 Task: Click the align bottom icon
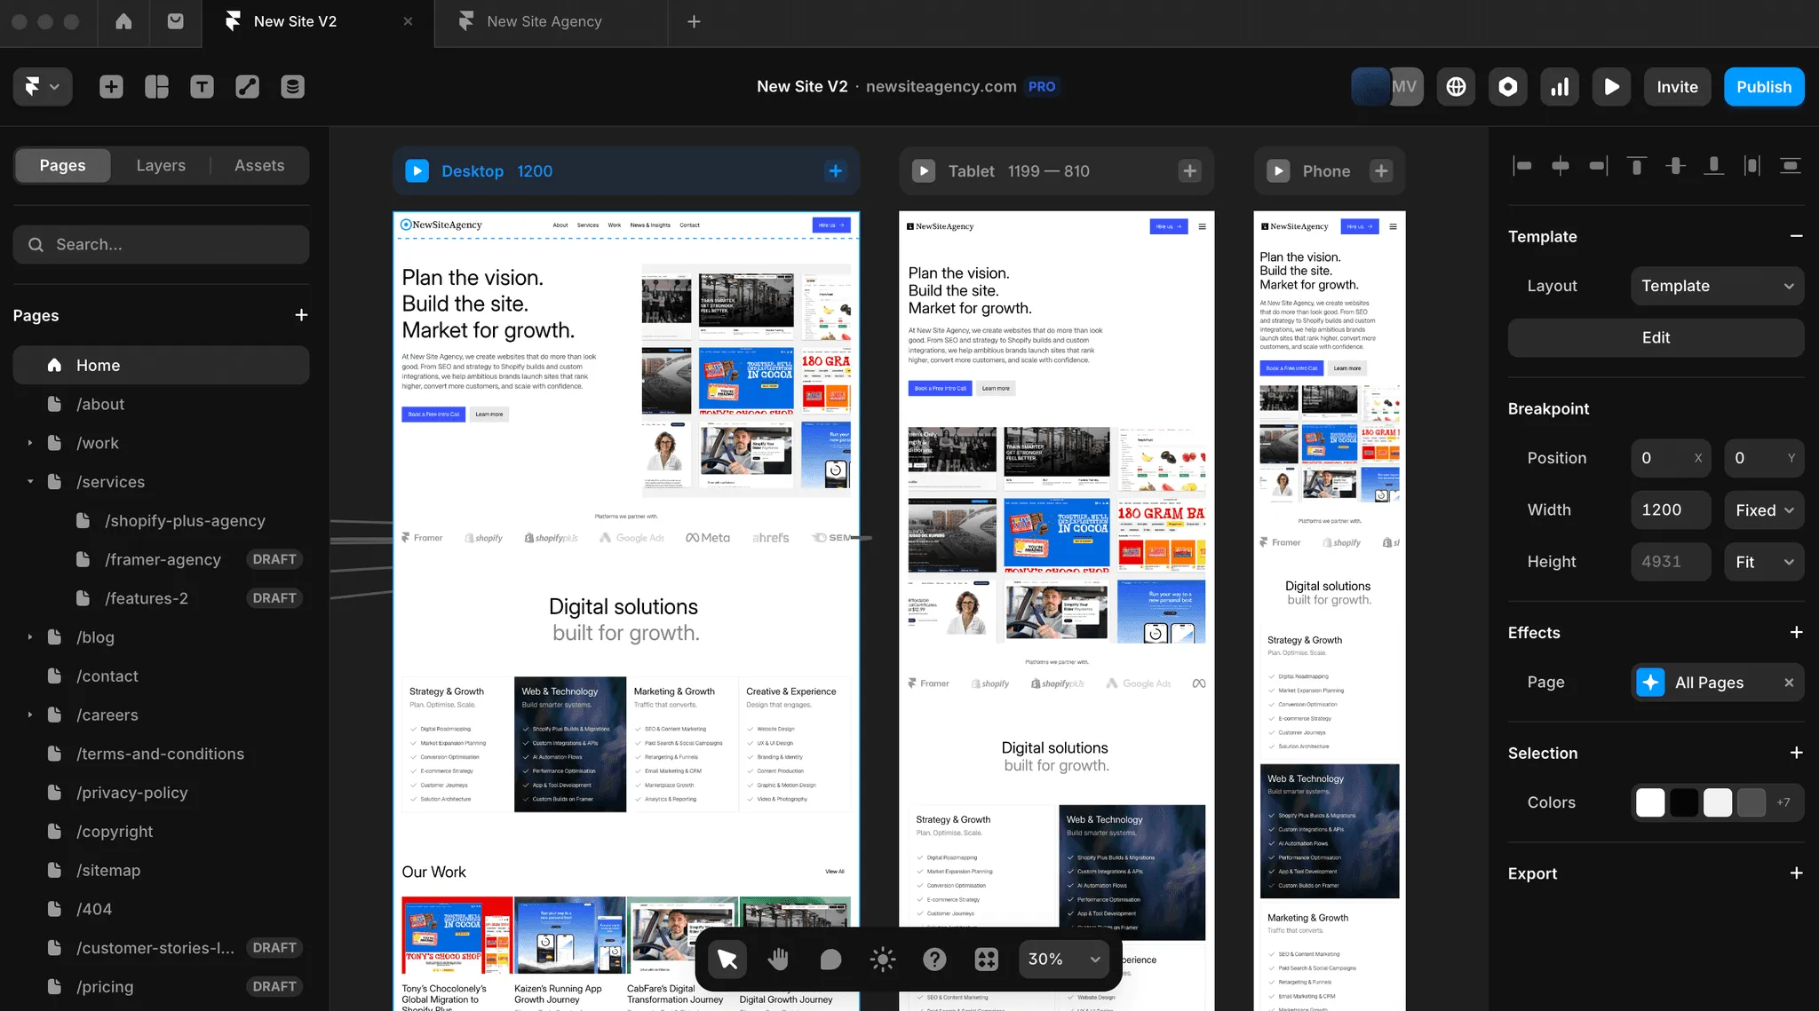pos(1714,165)
